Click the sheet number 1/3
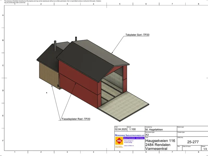The height and width of the screenshot is (156, 208). point(205,149)
